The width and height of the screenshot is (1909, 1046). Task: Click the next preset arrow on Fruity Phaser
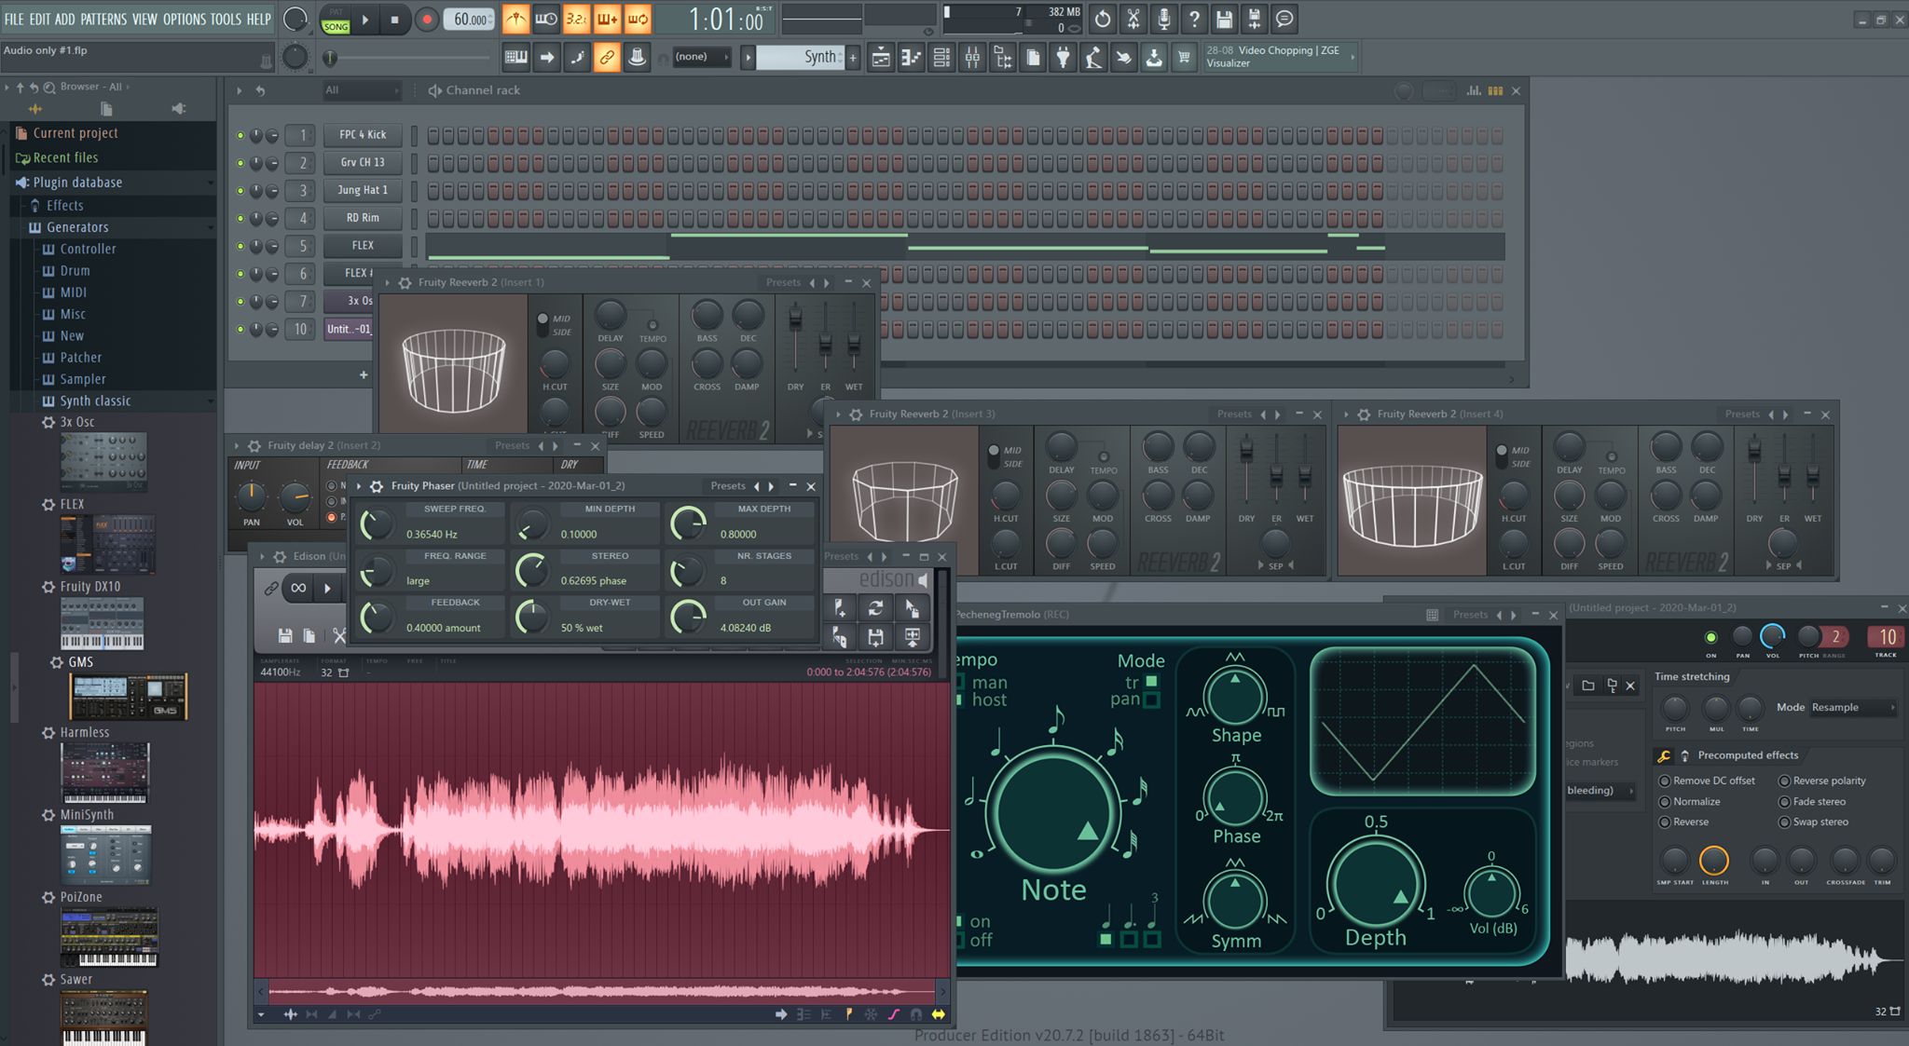click(x=771, y=485)
